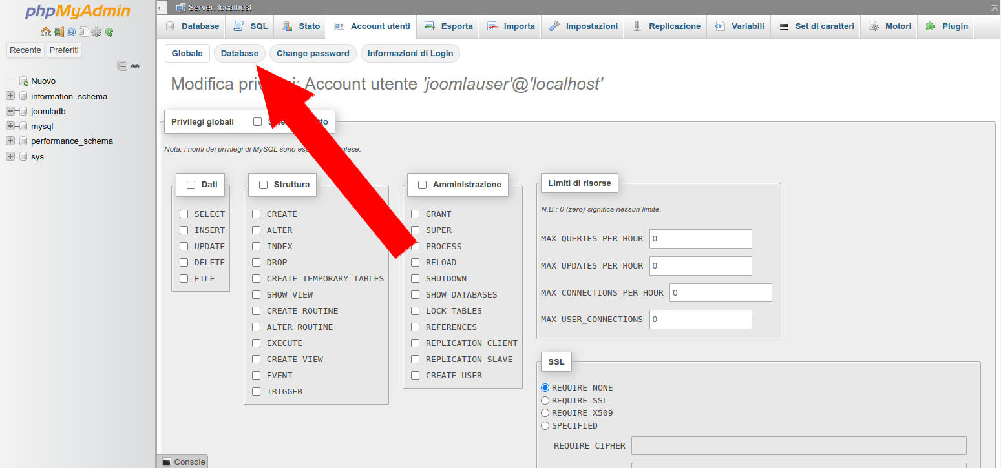Viewport: 1001px width, 468px height.
Task: Click the Preferiti button
Action: [x=64, y=50]
